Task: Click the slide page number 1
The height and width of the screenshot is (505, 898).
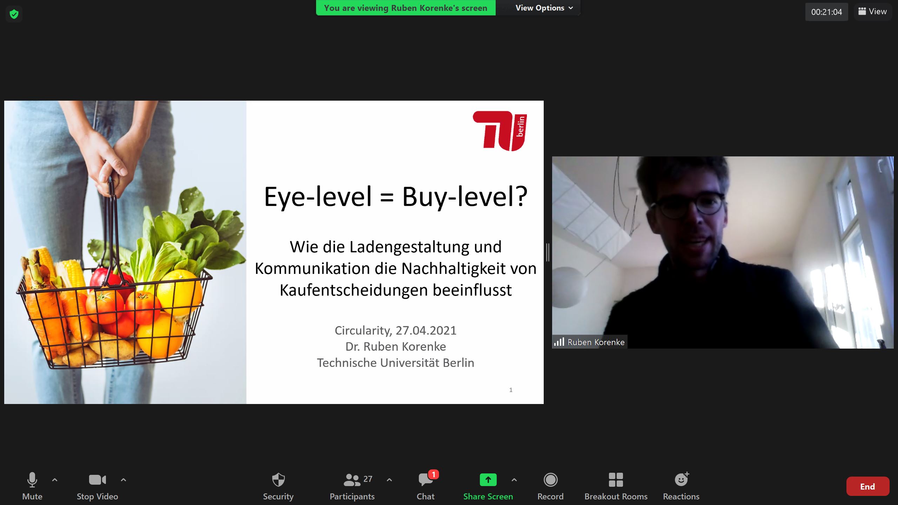Action: 511,390
